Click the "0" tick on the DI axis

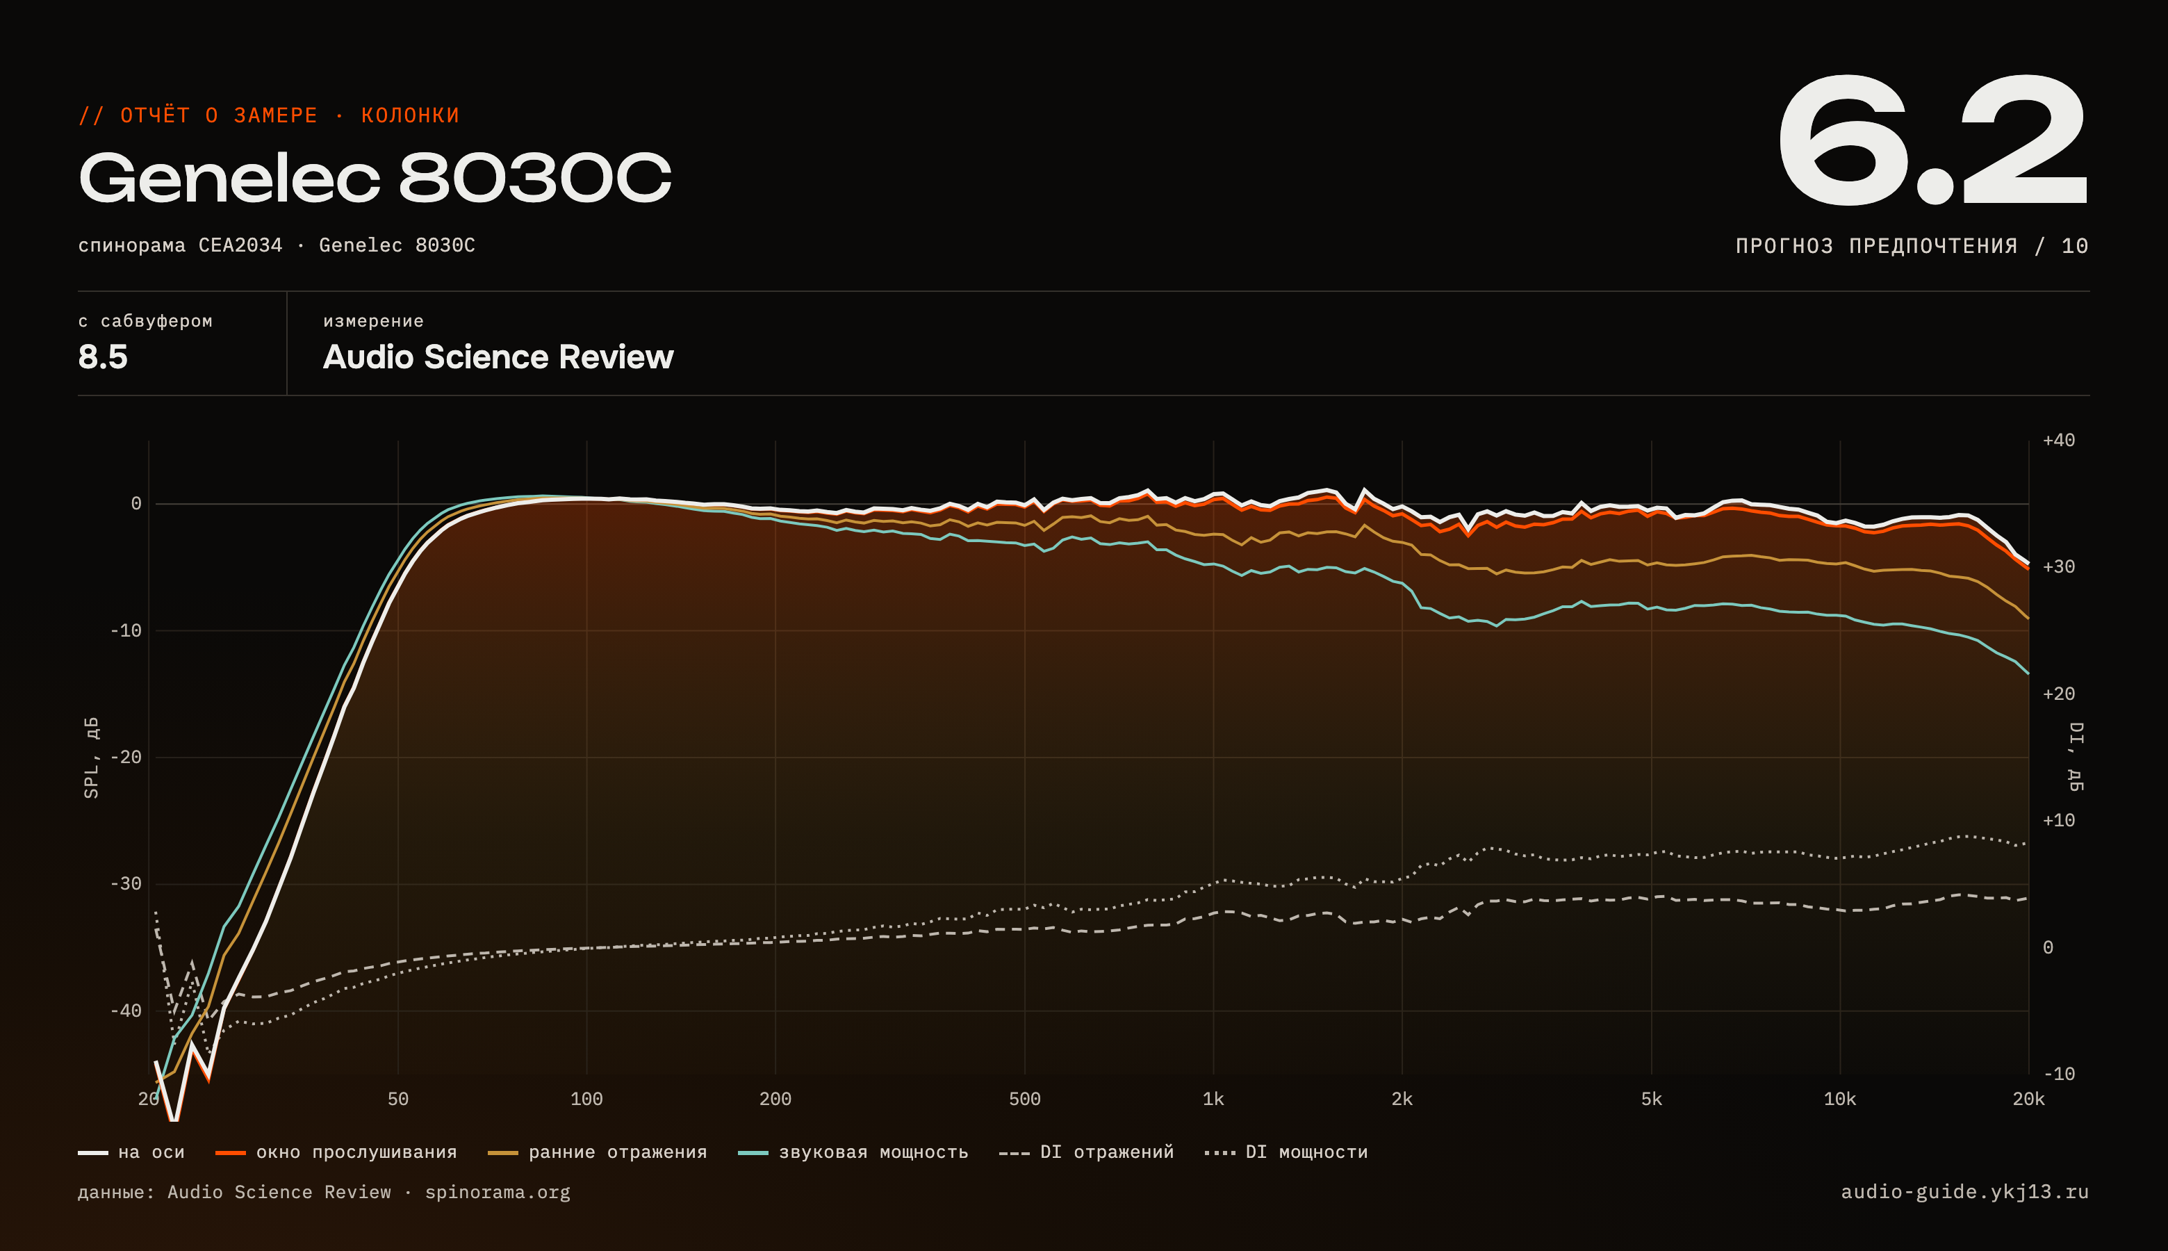coord(2048,948)
